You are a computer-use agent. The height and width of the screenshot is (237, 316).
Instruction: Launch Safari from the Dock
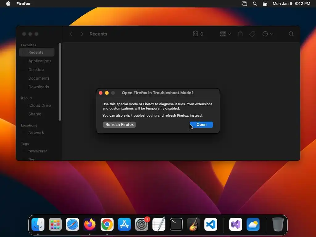(x=73, y=224)
